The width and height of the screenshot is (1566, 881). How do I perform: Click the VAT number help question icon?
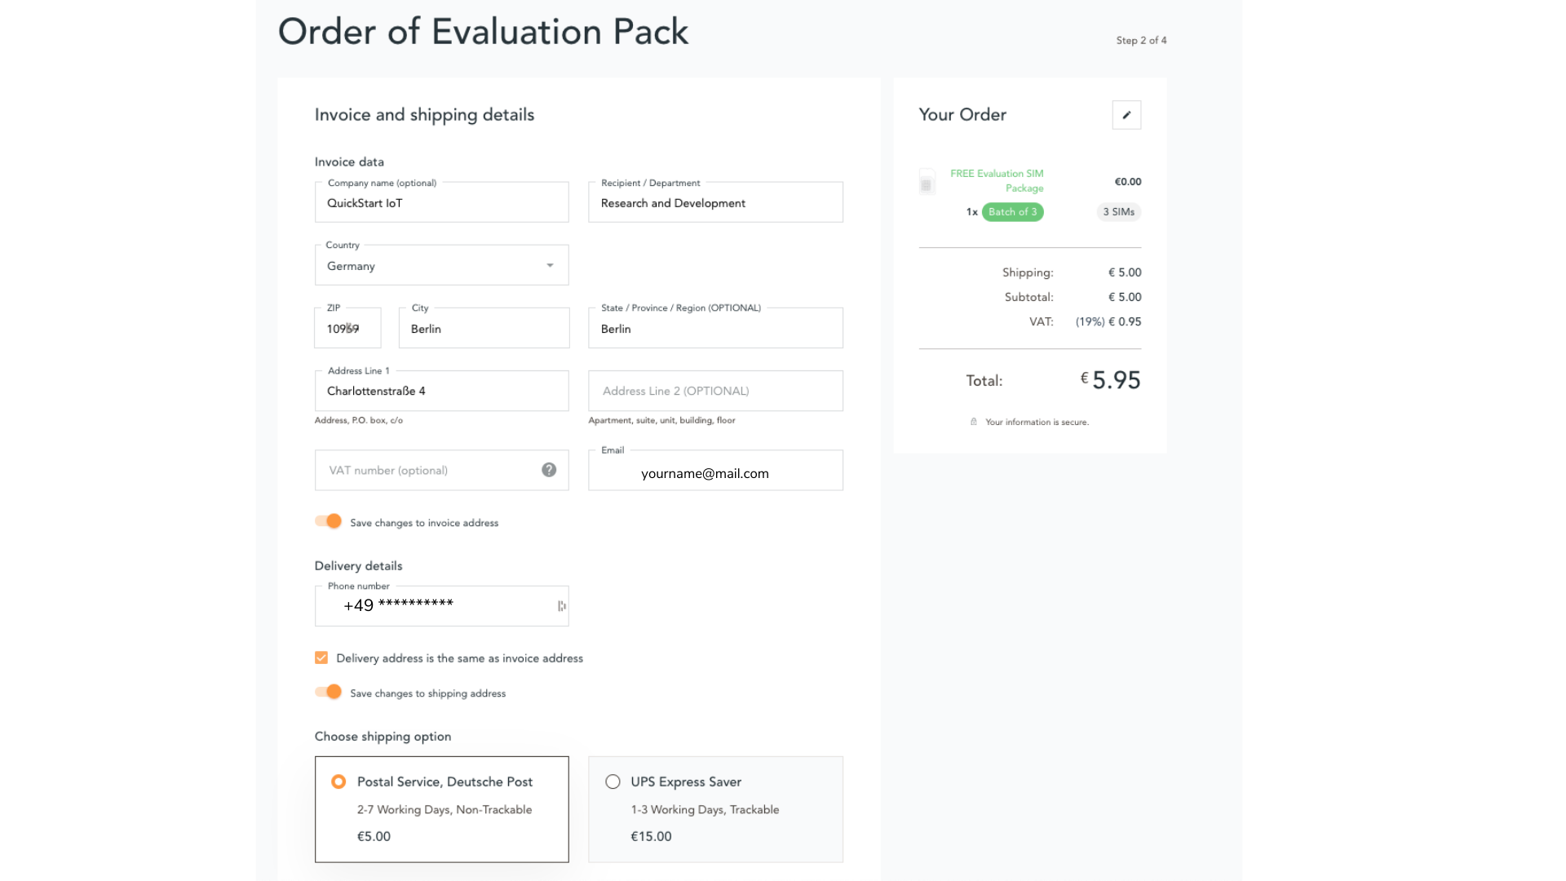click(x=549, y=470)
